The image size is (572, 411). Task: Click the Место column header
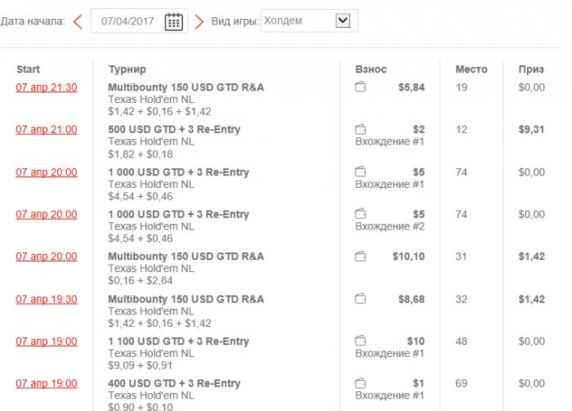(x=471, y=69)
